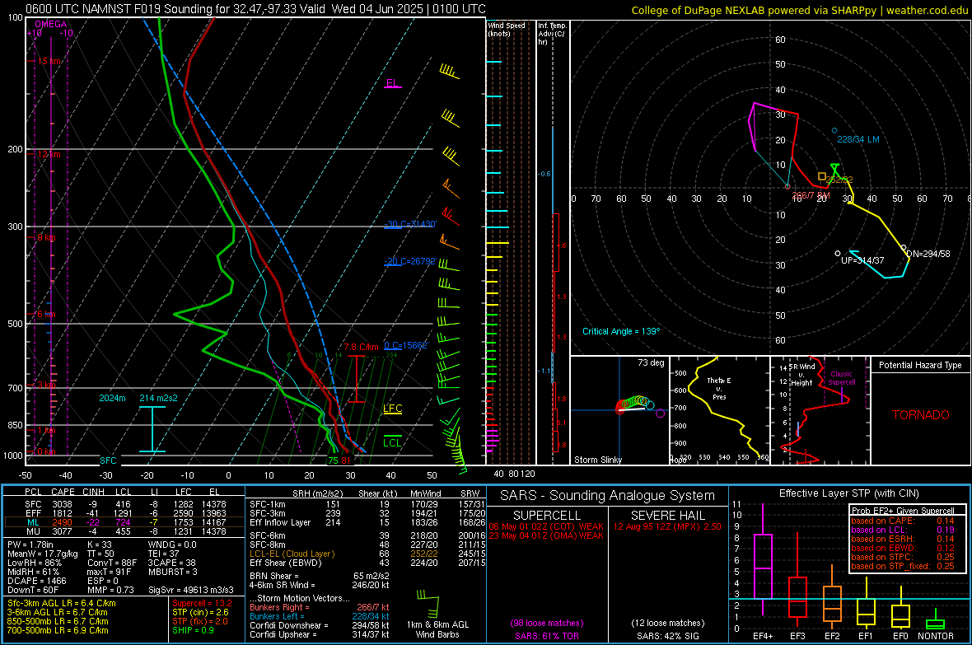This screenshot has width=972, height=645.
Task: Click the red 'Supercell = 13.2' value
Action: (202, 603)
